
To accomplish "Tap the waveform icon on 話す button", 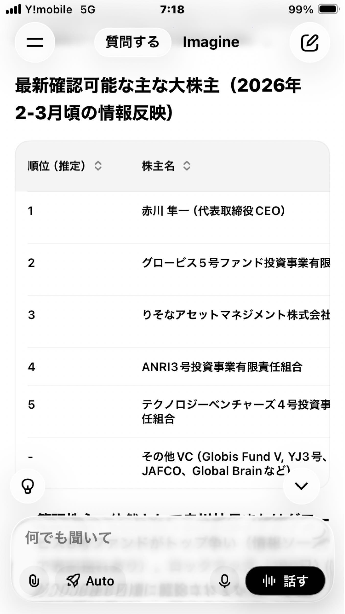I will coord(269,581).
